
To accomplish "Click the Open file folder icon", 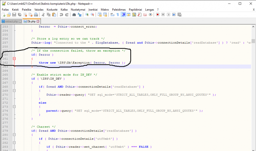I will (9, 15).
